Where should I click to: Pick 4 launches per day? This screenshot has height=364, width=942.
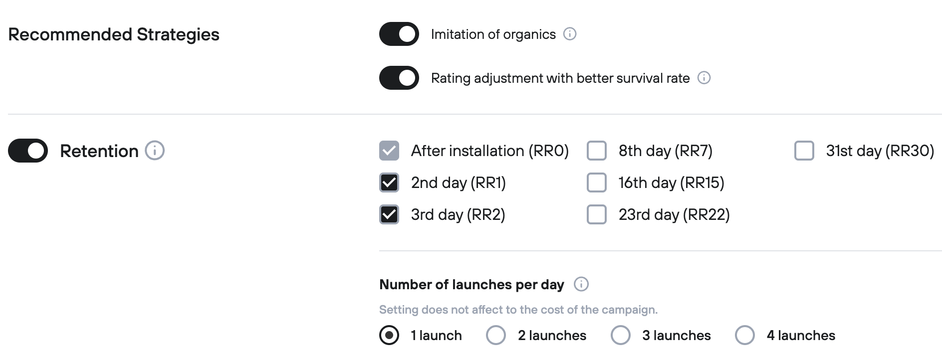coord(745,335)
